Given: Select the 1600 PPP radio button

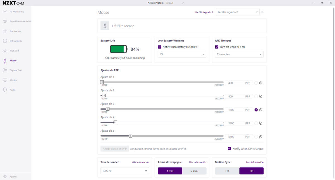Looking at the screenshot, I should click(x=256, y=110).
